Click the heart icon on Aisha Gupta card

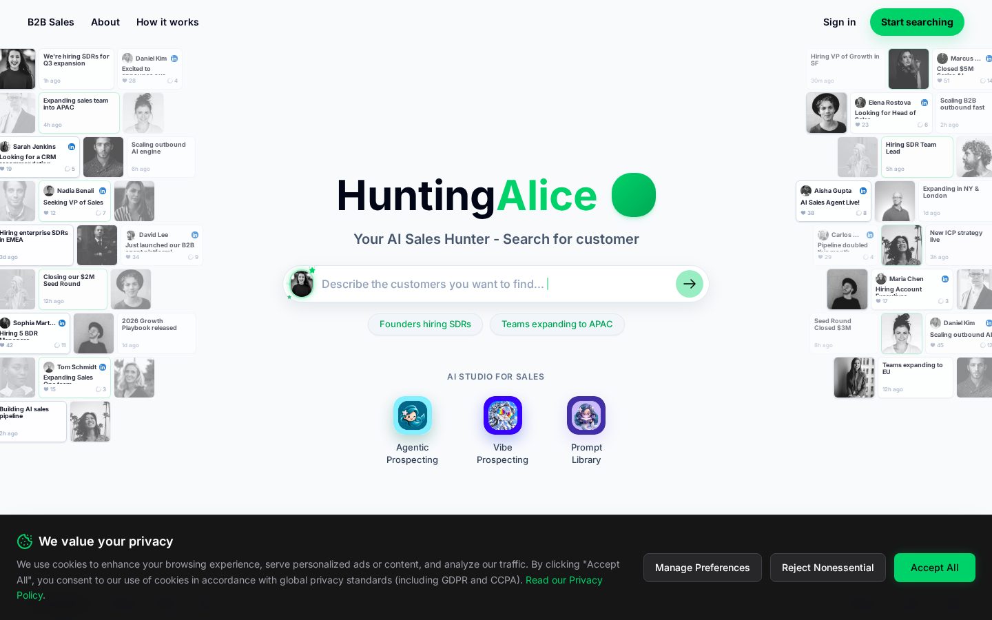[803, 213]
